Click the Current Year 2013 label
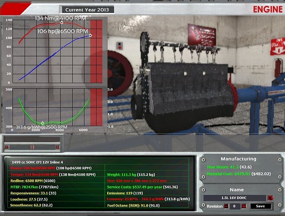Image resolution: width=285 pixels, height=216 pixels. tap(87, 10)
